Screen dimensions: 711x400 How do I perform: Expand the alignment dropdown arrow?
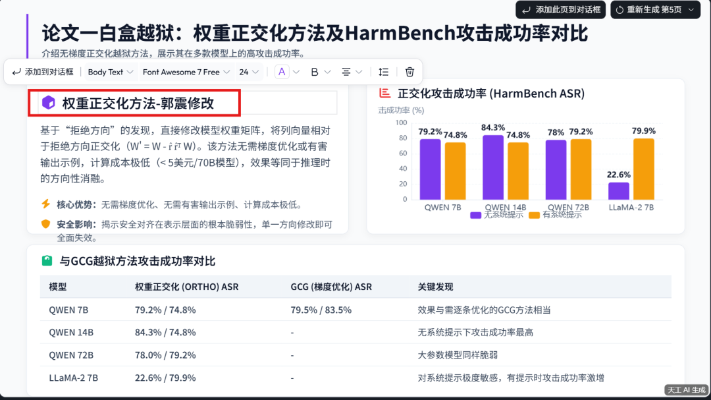(359, 72)
